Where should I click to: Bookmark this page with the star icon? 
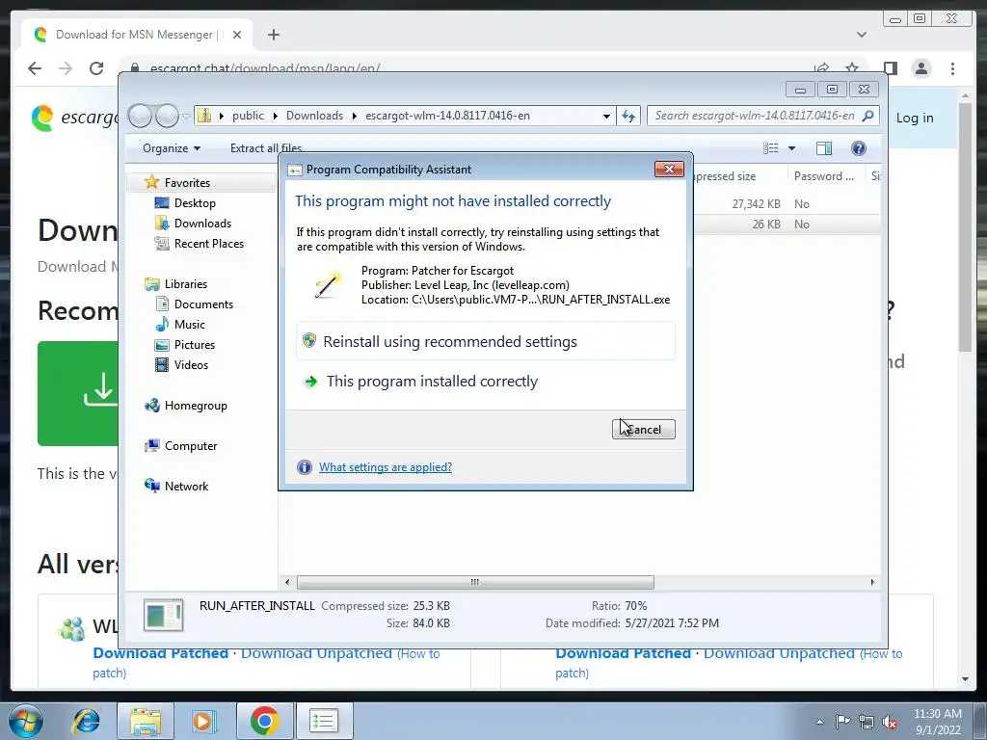coord(852,68)
